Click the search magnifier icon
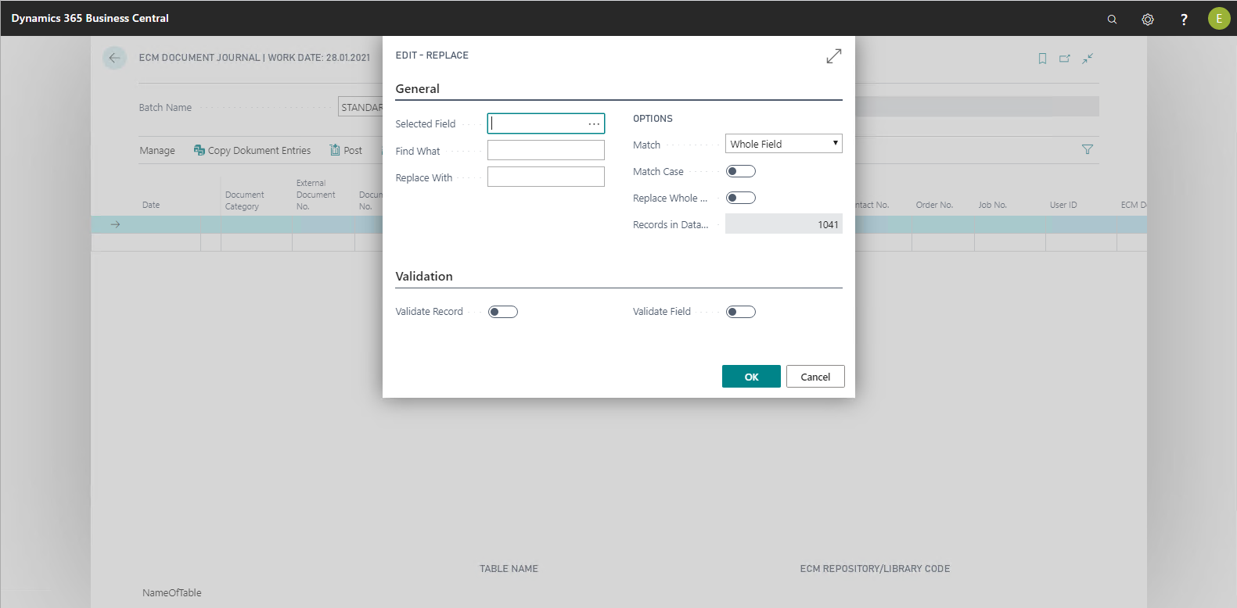This screenshot has height=608, width=1237. [x=1112, y=19]
